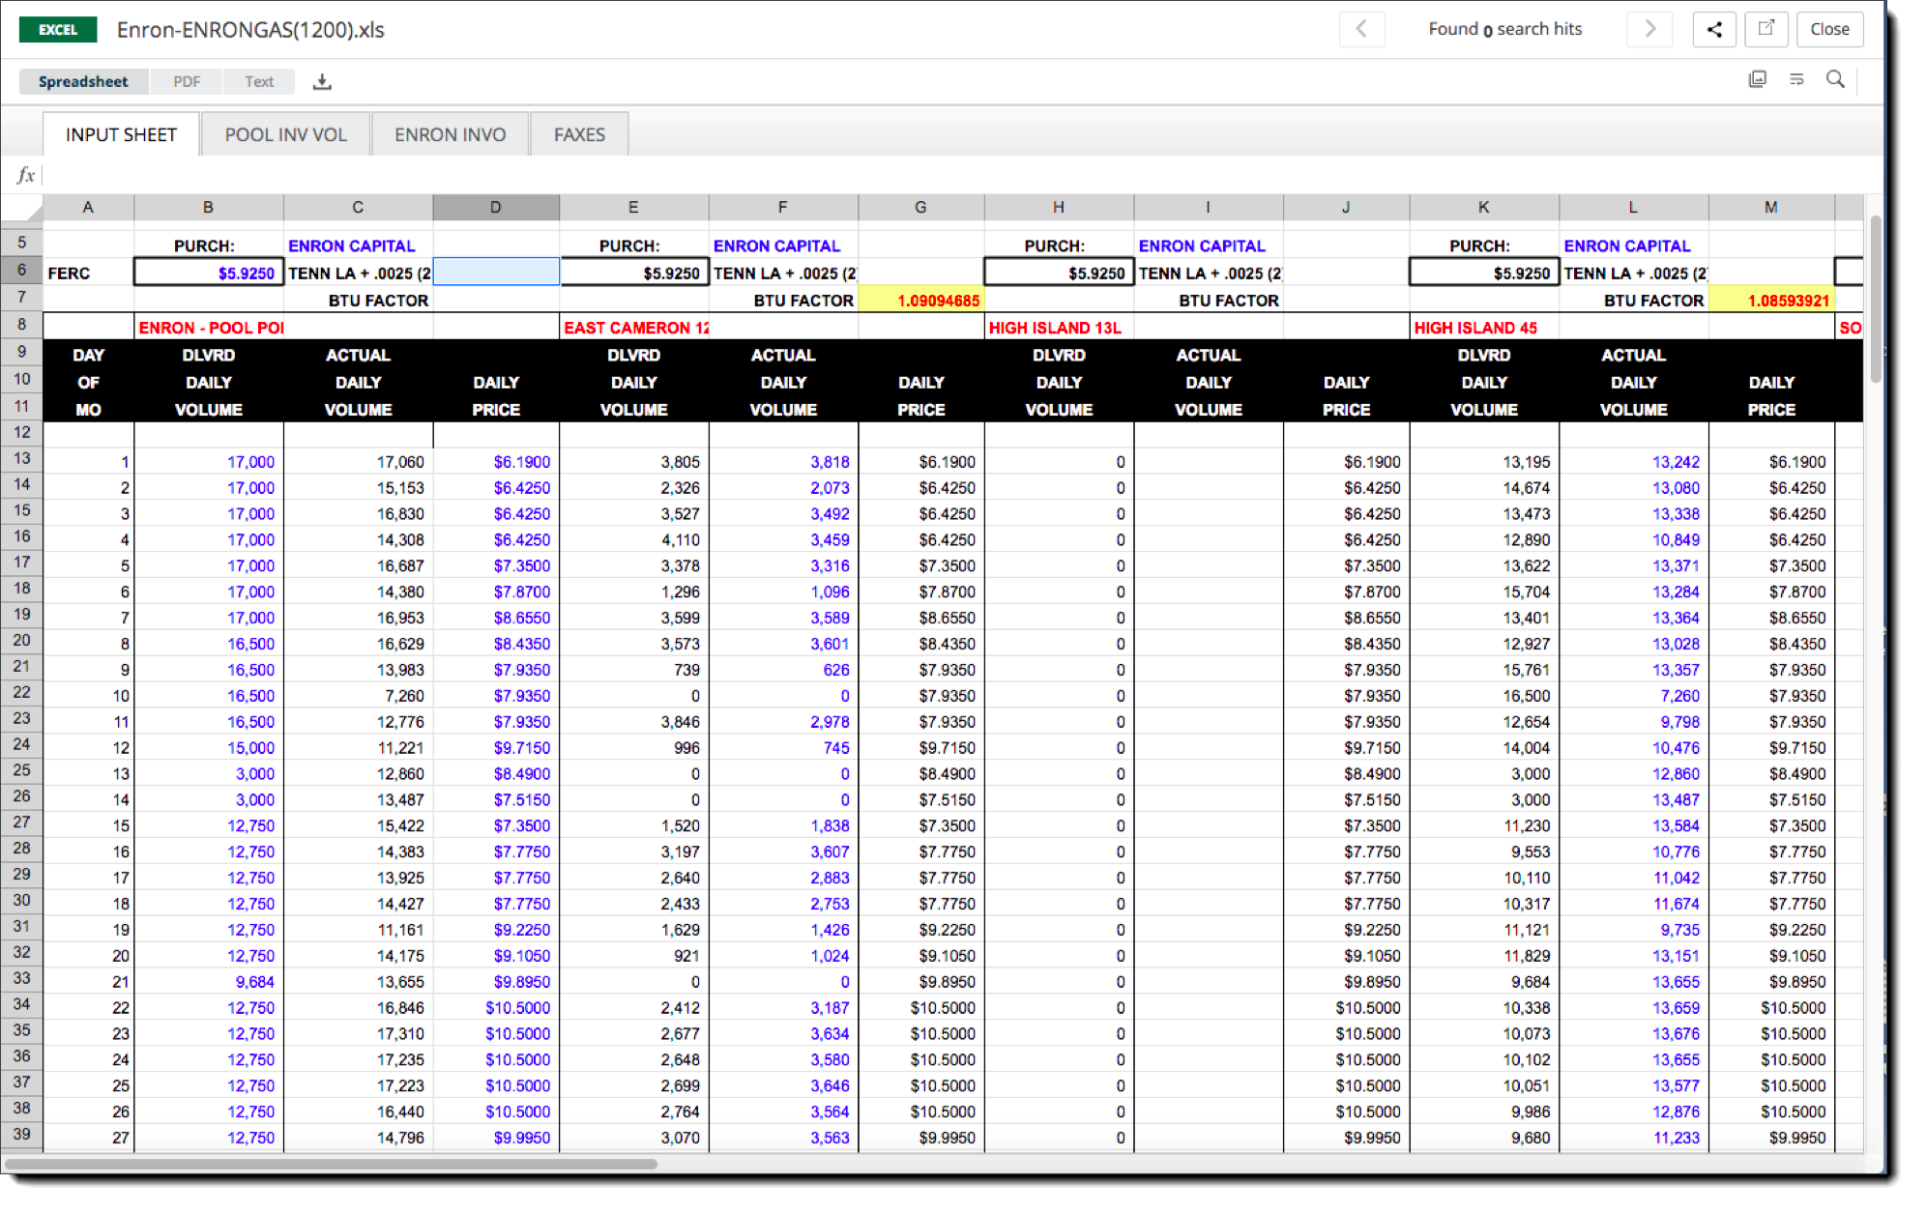Image resolution: width=1926 pixels, height=1213 pixels.
Task: Select column B header
Action: coord(208,207)
